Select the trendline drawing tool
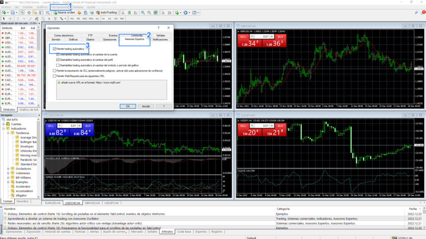 (x=30, y=18)
